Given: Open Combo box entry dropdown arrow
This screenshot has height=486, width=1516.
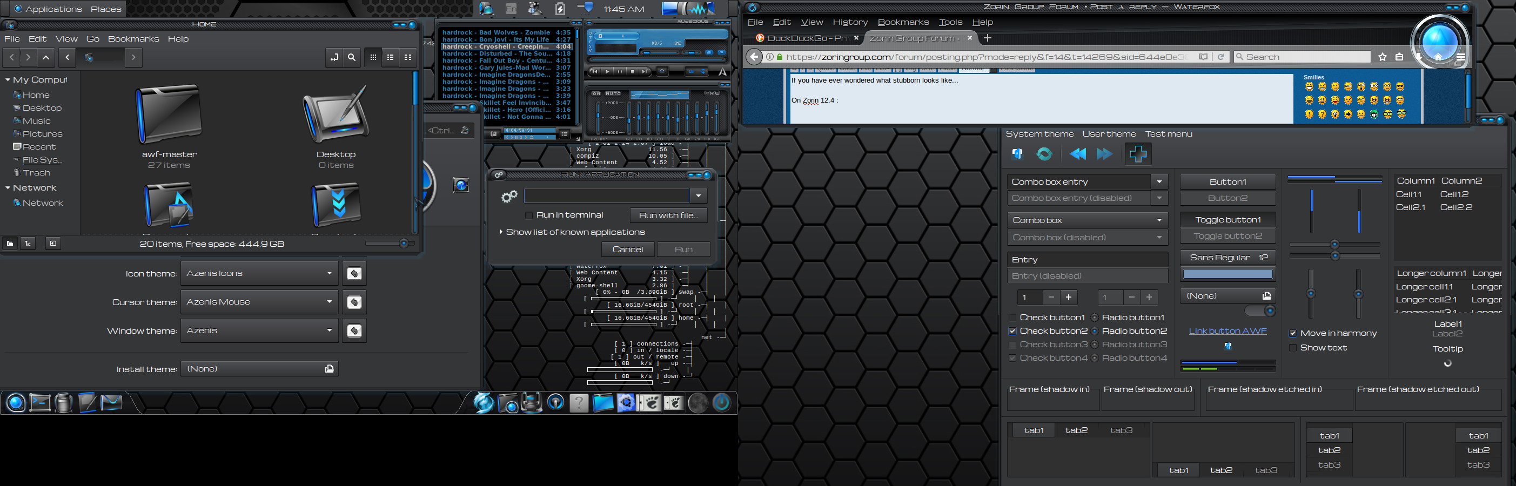Looking at the screenshot, I should point(1159,182).
